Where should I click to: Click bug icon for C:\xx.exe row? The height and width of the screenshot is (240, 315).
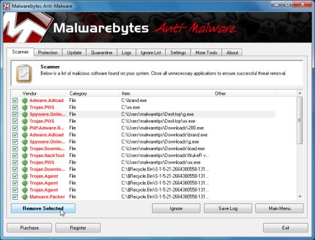click(x=24, y=107)
